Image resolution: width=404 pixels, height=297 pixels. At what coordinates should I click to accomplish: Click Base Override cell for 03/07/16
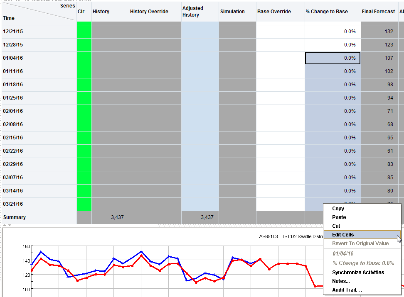pos(280,178)
